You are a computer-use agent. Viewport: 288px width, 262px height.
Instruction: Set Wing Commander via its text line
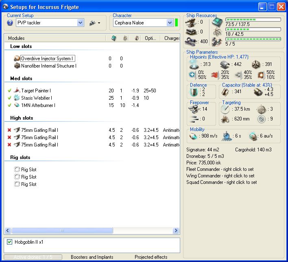pyautogui.click(x=220, y=176)
